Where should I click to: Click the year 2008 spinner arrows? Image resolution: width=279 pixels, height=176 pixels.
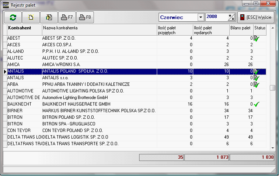(231, 17)
